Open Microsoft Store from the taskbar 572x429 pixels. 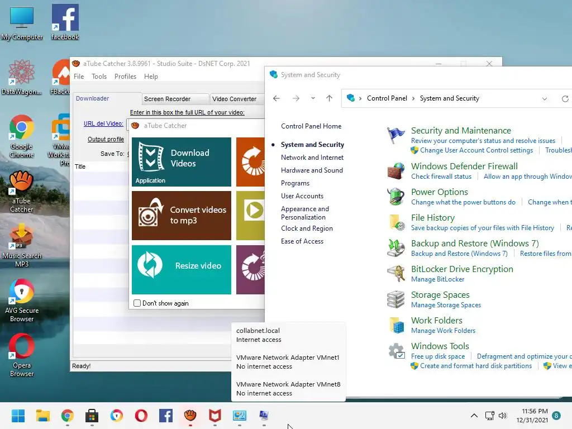92,416
